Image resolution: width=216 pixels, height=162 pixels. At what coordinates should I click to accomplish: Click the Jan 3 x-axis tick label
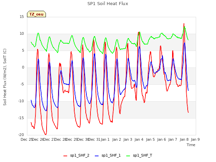coord(128,139)
